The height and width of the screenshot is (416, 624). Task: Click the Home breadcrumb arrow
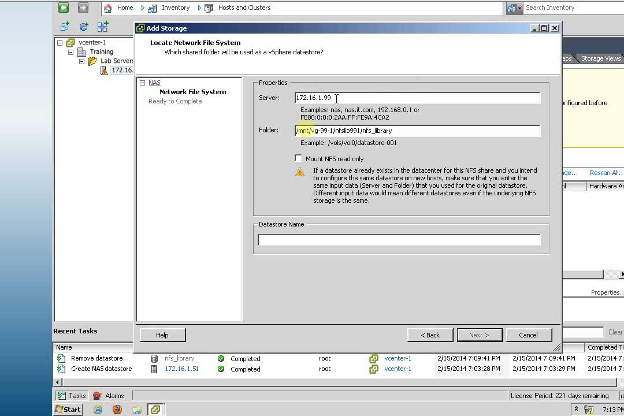click(x=143, y=8)
